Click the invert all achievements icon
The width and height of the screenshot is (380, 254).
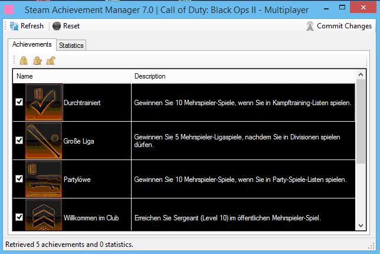pyautogui.click(x=37, y=60)
